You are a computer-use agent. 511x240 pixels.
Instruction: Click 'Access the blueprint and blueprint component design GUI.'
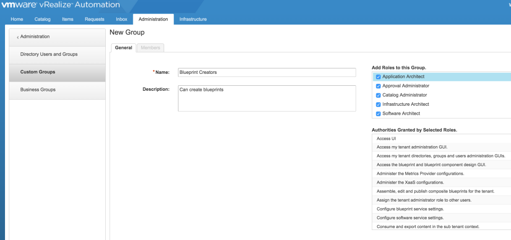(x=441, y=165)
